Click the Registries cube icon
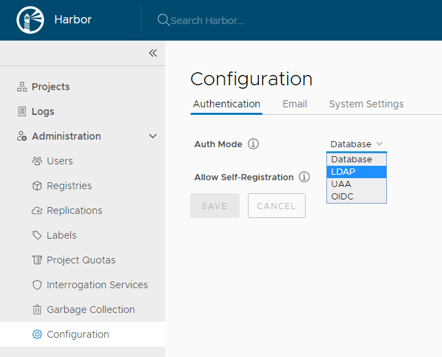This screenshot has width=442, height=357. point(37,186)
